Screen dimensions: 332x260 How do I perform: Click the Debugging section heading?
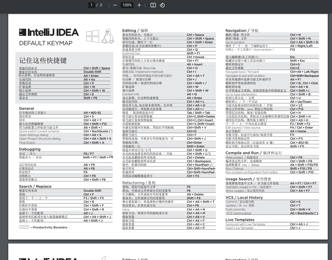coord(30,149)
